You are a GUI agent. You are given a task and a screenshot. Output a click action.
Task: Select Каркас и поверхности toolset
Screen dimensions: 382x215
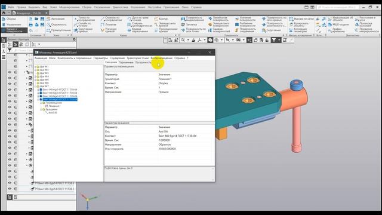(14, 30)
